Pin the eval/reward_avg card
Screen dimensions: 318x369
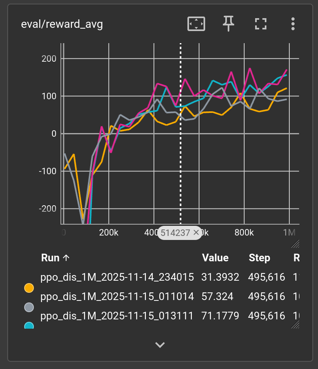coord(229,24)
